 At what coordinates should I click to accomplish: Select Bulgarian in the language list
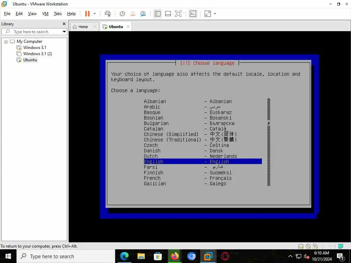tap(203, 123)
